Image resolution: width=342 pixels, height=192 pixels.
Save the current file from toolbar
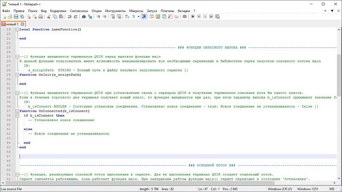click(x=16, y=17)
